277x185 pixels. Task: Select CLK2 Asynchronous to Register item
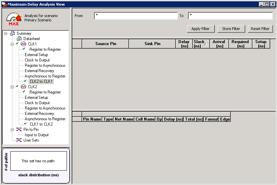point(45,119)
